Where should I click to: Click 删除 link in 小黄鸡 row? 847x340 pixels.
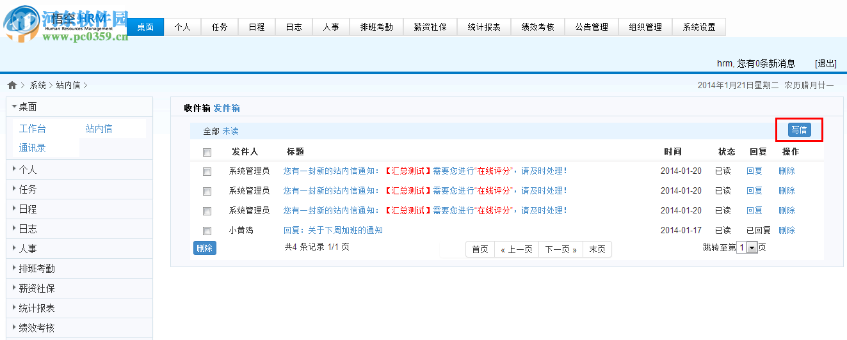(x=787, y=230)
